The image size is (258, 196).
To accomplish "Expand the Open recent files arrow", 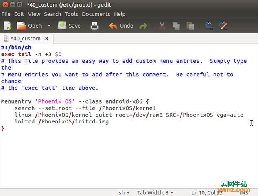I will point(49,26).
